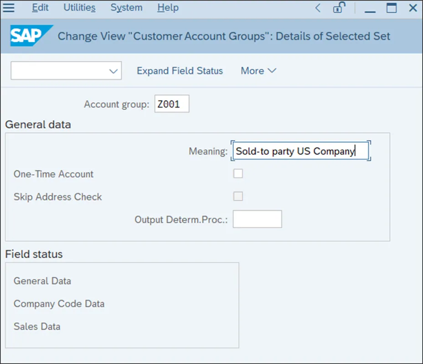The height and width of the screenshot is (364, 423).
Task: Open the command field dropdown
Action: click(113, 71)
